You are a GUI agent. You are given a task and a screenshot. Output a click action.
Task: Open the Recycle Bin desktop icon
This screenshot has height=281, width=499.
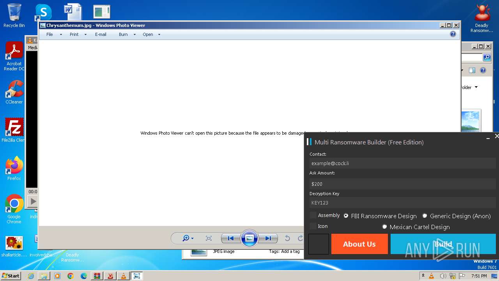14,16
